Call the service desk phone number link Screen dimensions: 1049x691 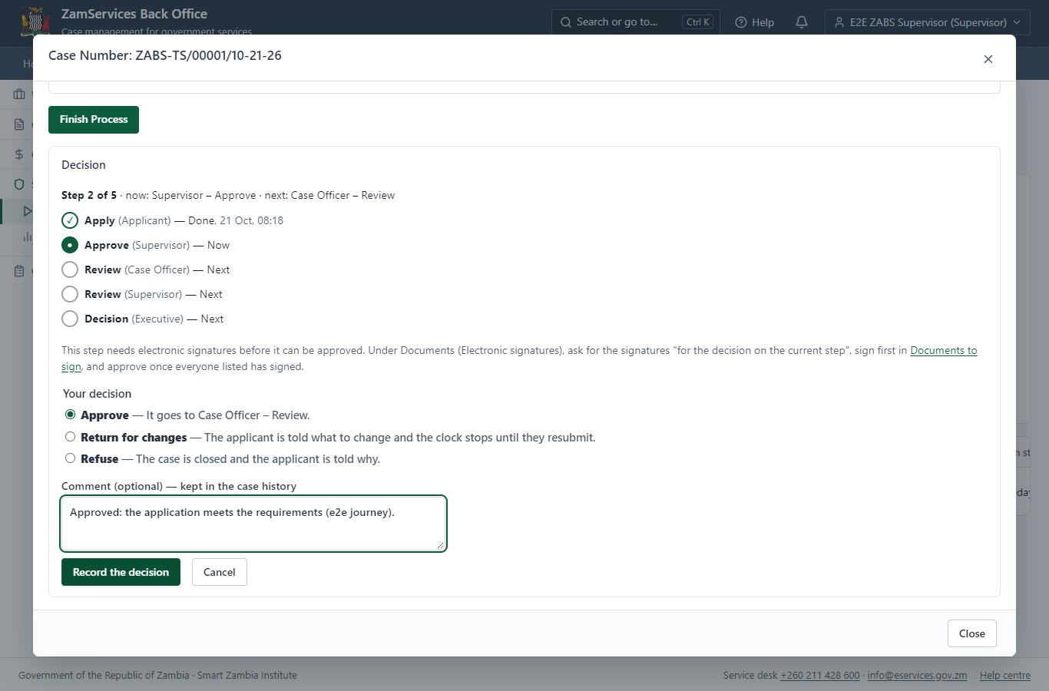tap(820, 676)
